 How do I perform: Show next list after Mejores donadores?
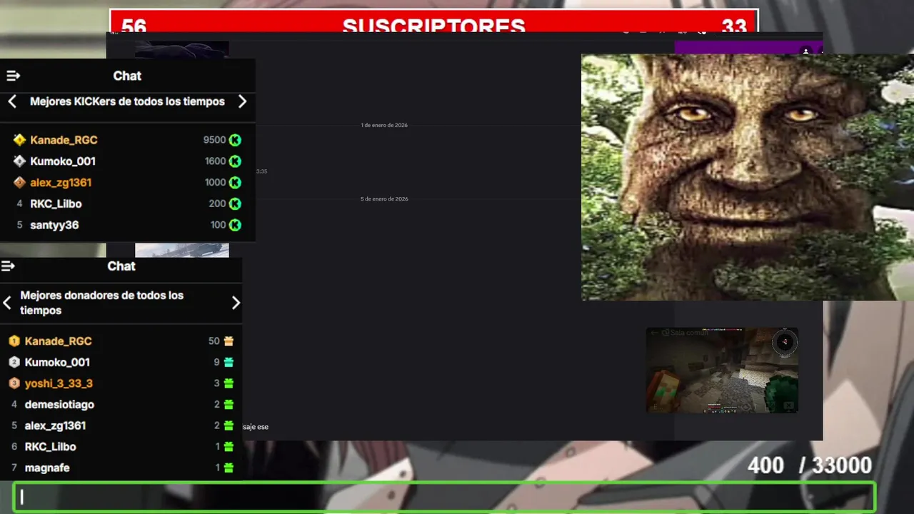coord(236,303)
